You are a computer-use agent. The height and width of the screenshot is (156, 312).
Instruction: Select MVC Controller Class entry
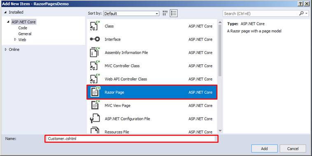pyautogui.click(x=122, y=66)
